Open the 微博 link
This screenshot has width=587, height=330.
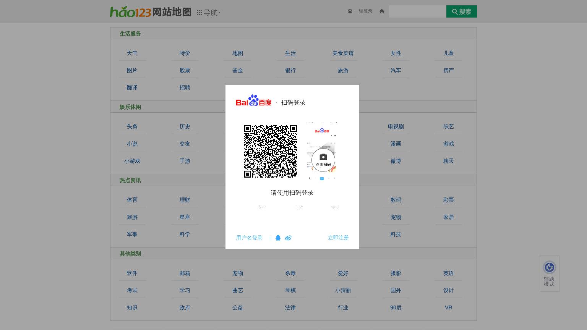coord(396,161)
